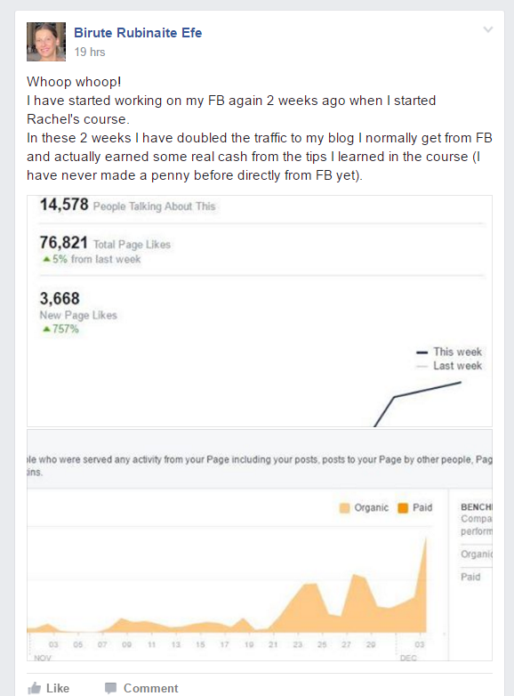Open Birute Rubinaite Efe's profile picture

click(46, 42)
